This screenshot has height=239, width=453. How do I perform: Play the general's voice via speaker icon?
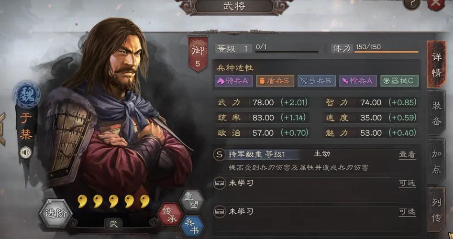[25, 152]
